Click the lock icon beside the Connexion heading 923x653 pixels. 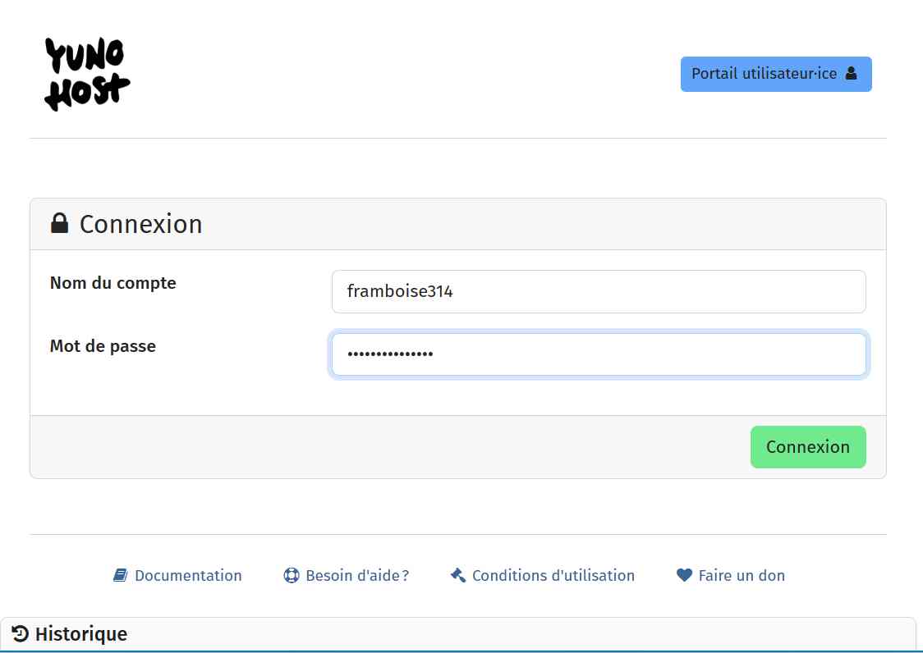[x=60, y=223]
